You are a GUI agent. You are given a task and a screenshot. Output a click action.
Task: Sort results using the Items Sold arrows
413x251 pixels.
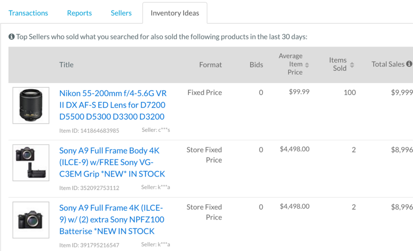coord(352,64)
